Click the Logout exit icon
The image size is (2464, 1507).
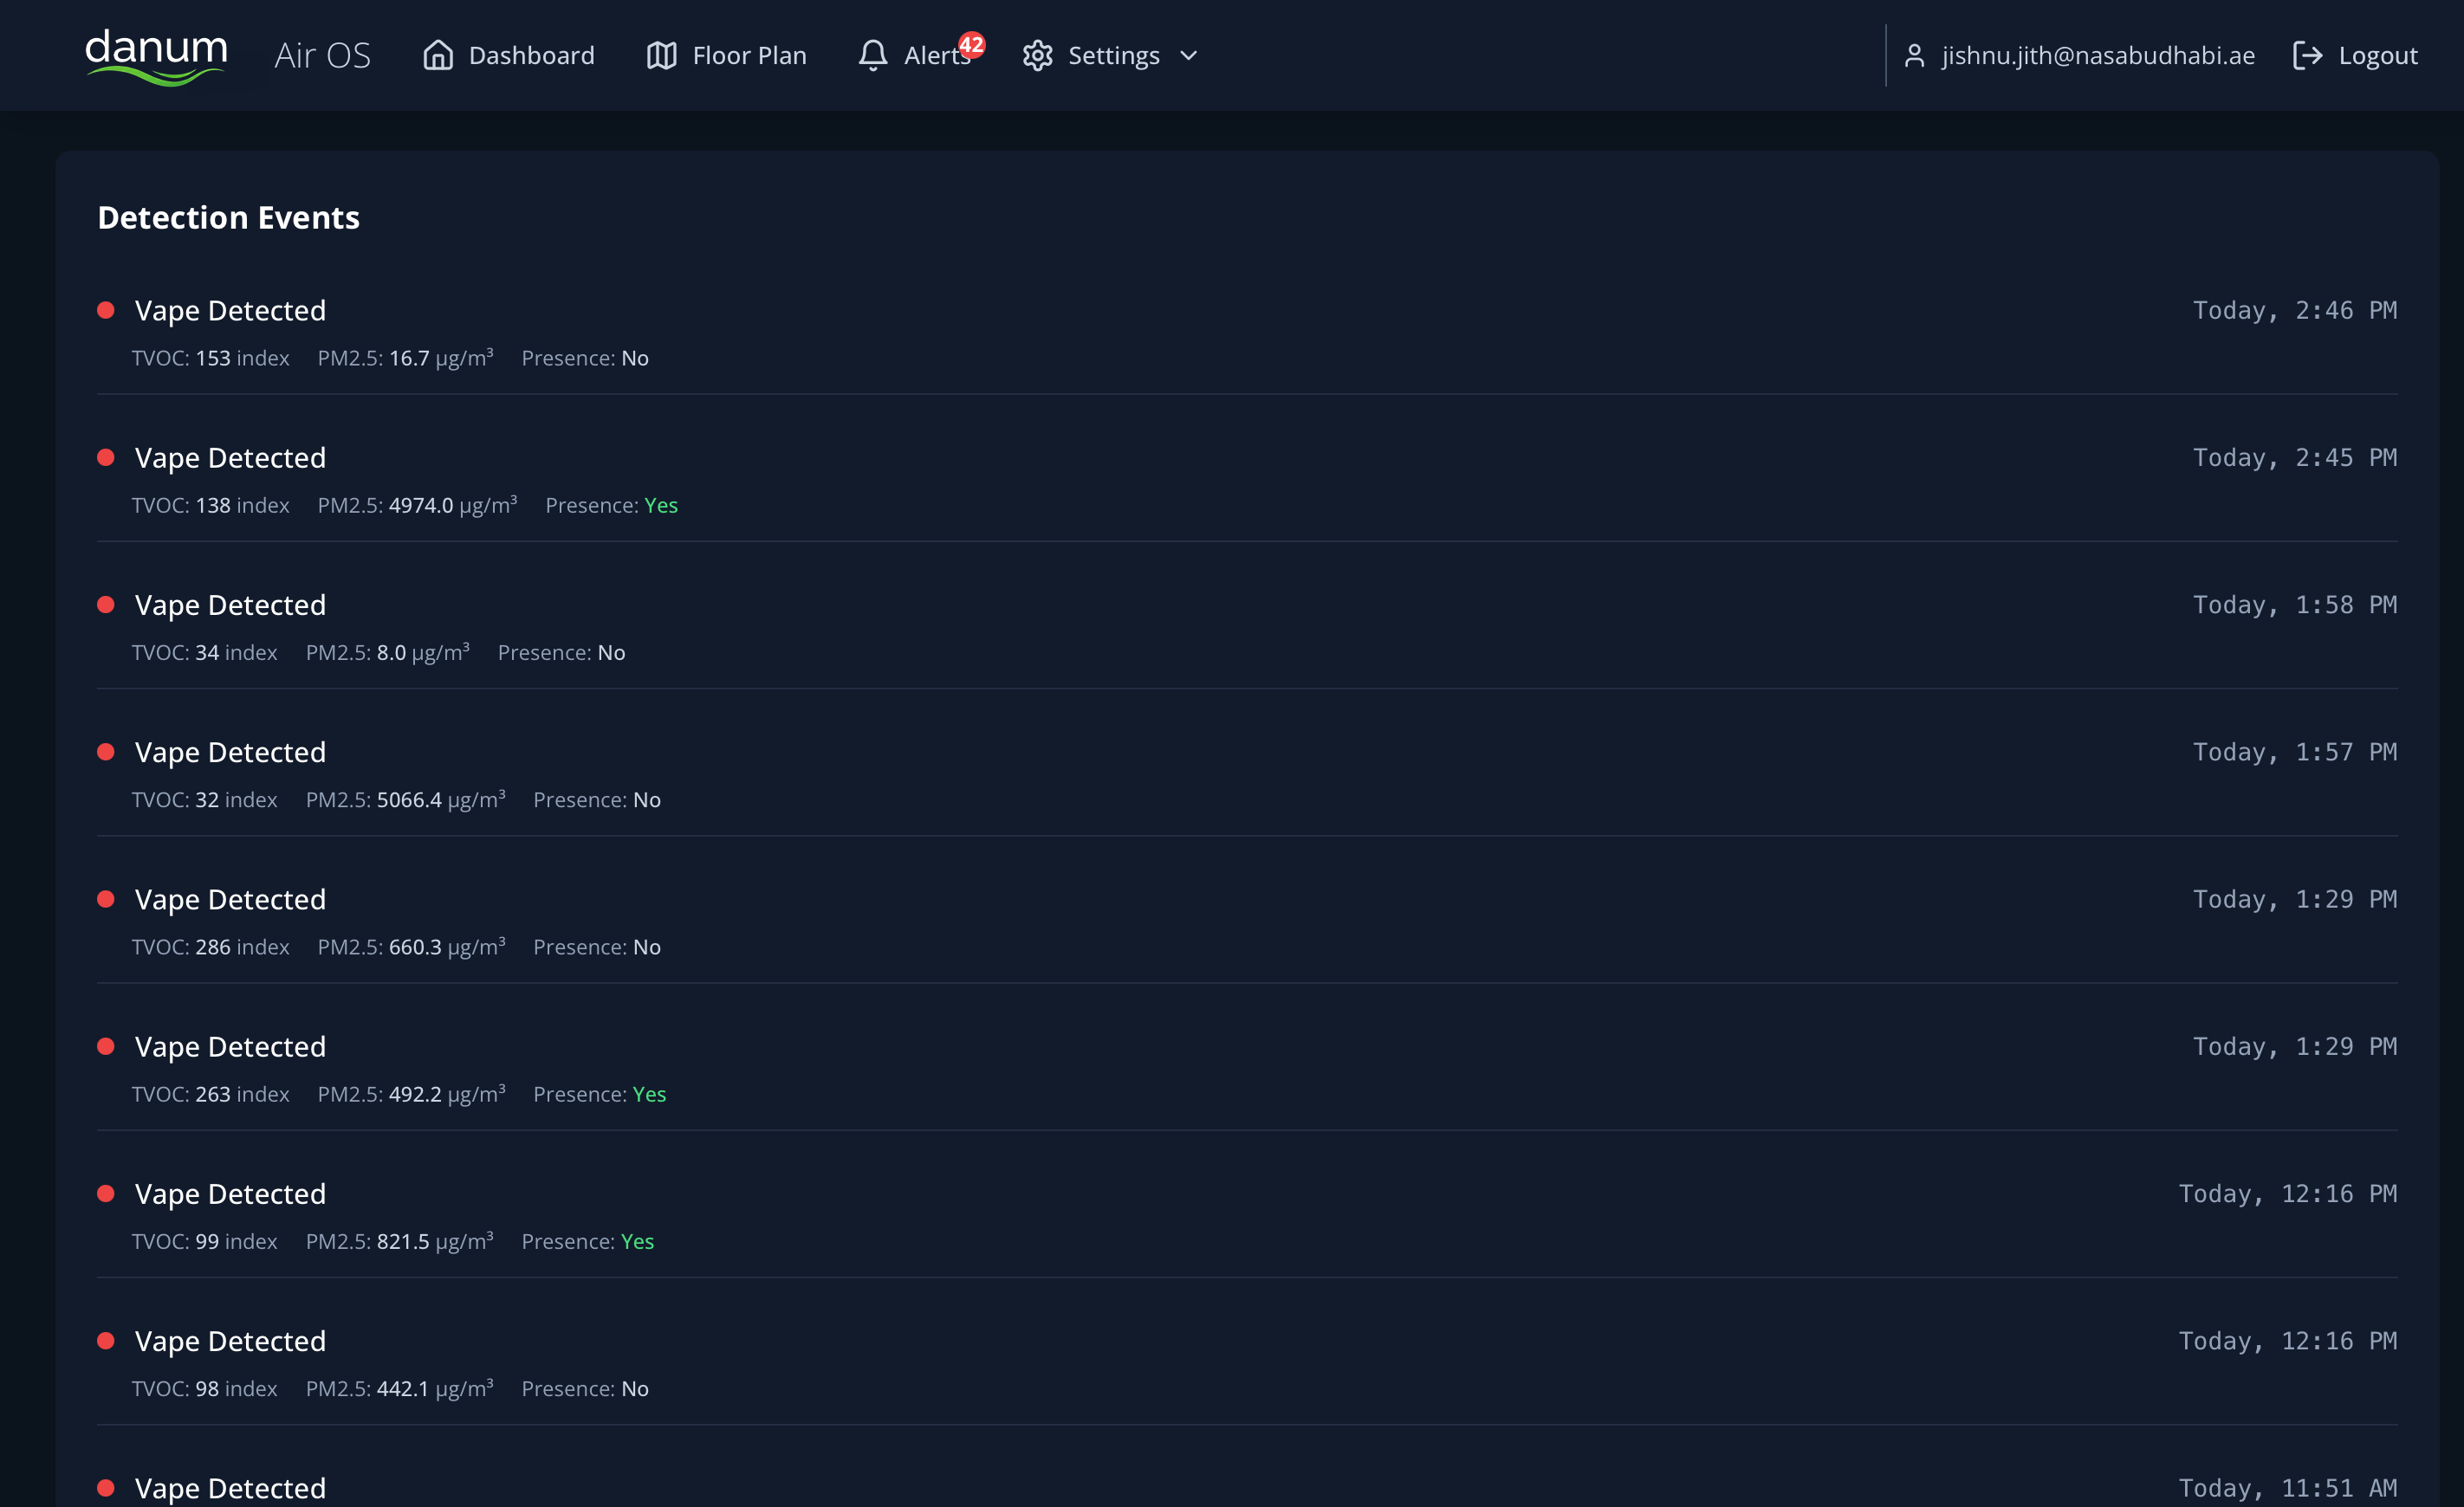tap(2308, 56)
